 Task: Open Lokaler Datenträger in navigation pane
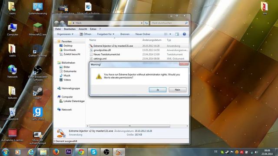click(74, 101)
